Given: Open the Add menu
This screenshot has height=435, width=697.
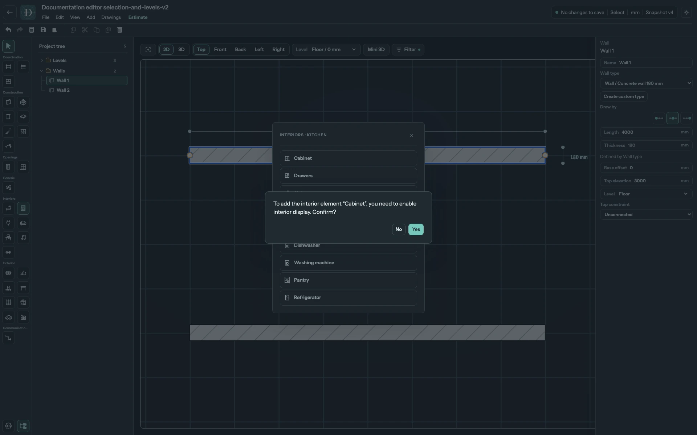Looking at the screenshot, I should click(x=91, y=17).
